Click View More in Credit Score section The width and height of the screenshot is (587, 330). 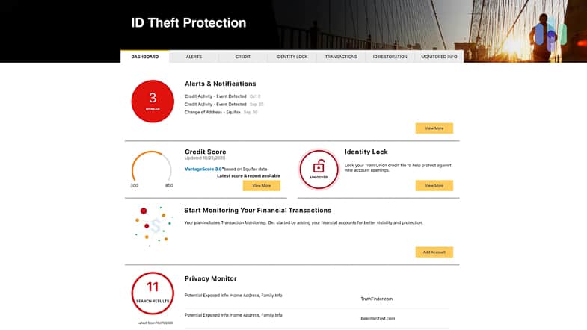[261, 185]
